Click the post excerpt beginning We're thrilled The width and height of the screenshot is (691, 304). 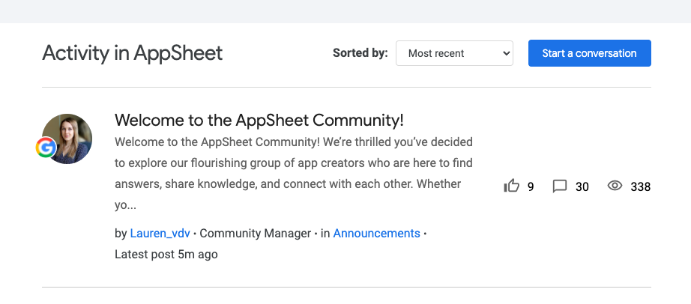tap(294, 174)
